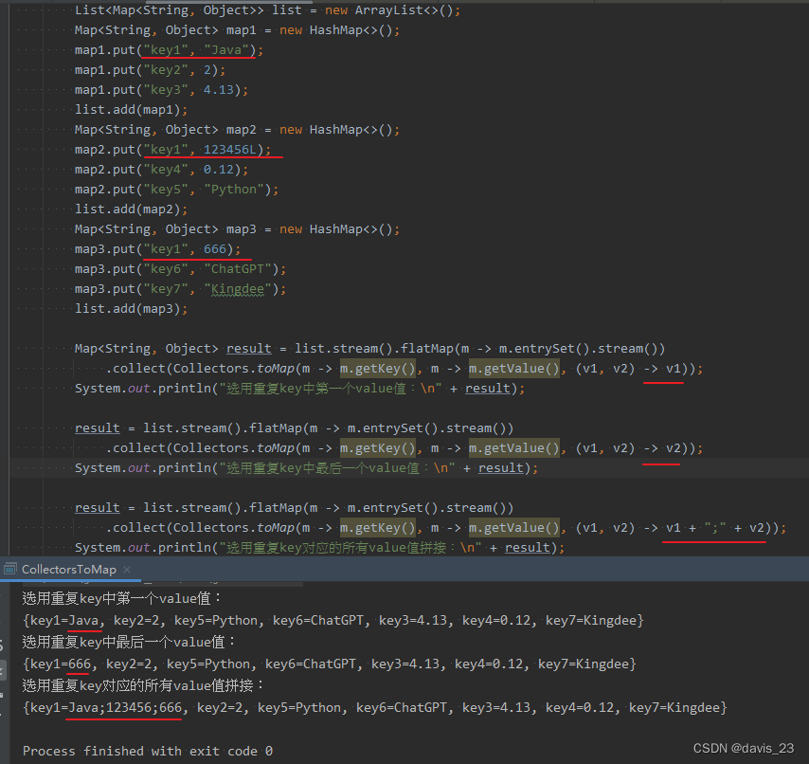Viewport: 809px width, 764px height.
Task: Click the output line containing key1=Java;123456;666
Action: coord(114,707)
